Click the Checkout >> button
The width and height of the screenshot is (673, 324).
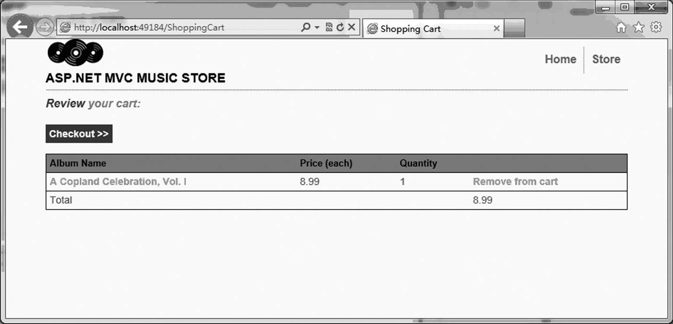point(79,134)
